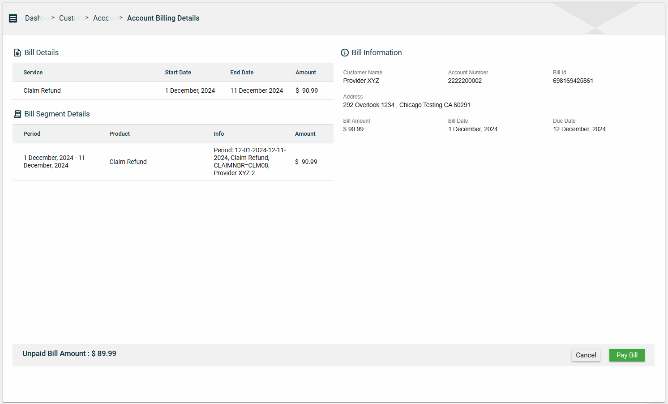Click the Service column header
This screenshot has height=404, width=668.
[x=33, y=73]
